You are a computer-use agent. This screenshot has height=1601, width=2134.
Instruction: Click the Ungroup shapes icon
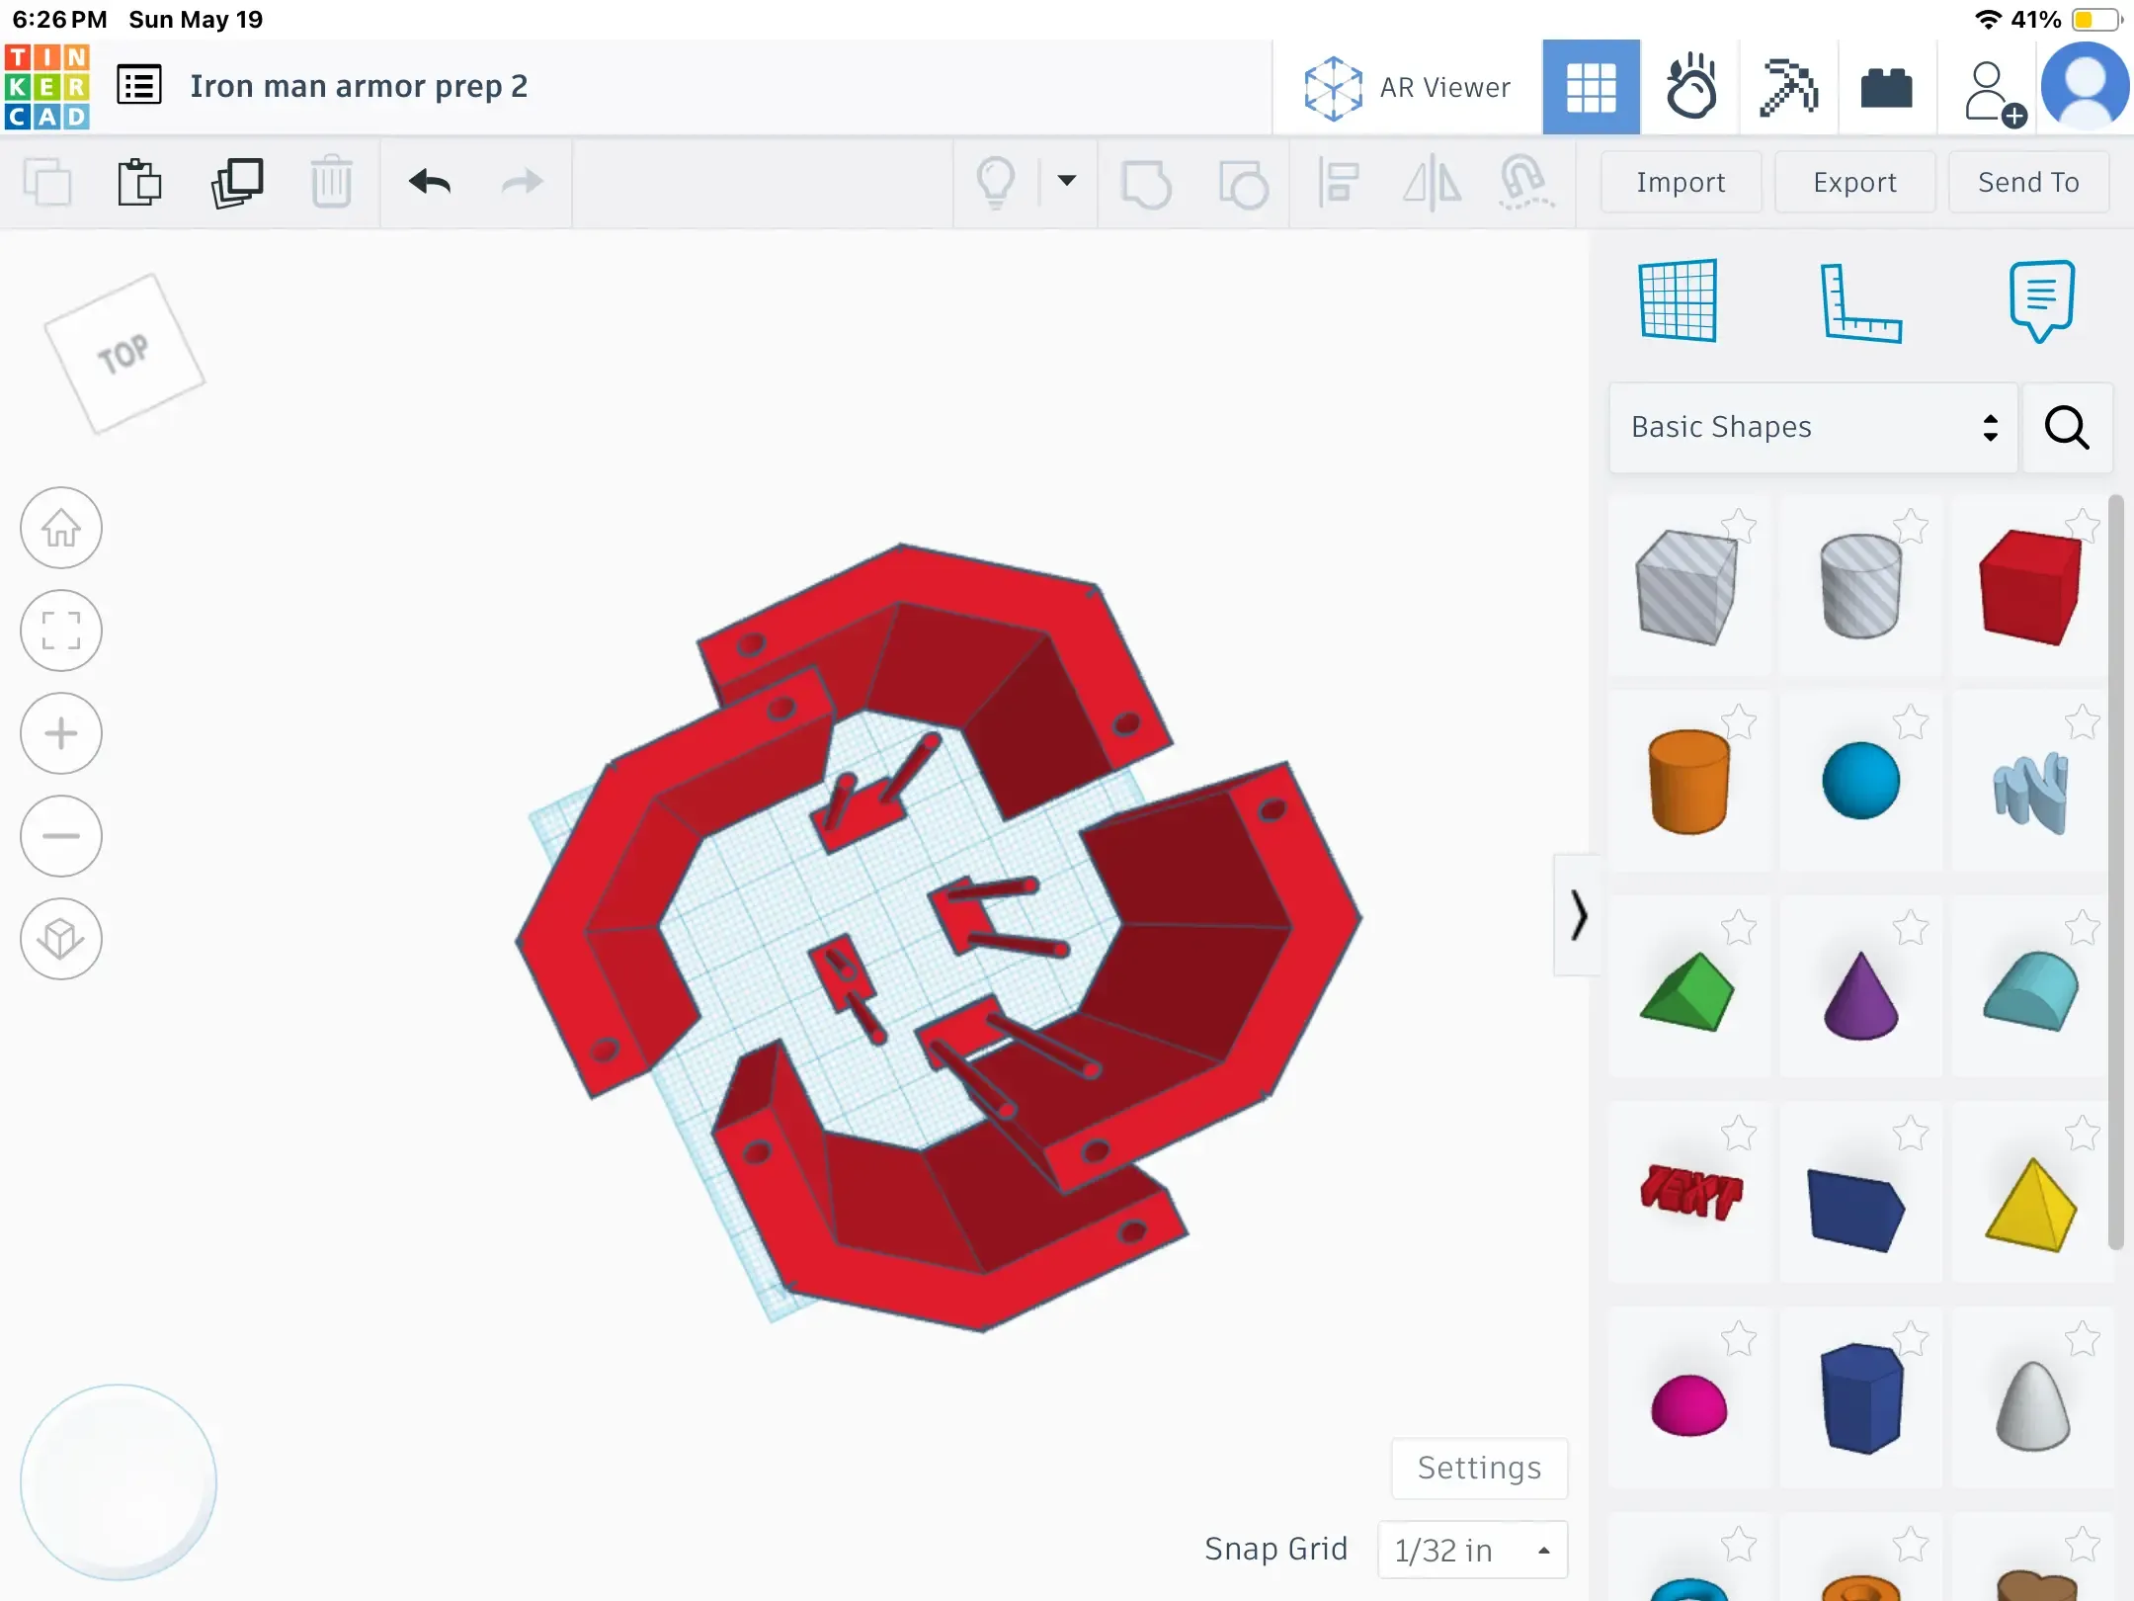tap(1243, 184)
